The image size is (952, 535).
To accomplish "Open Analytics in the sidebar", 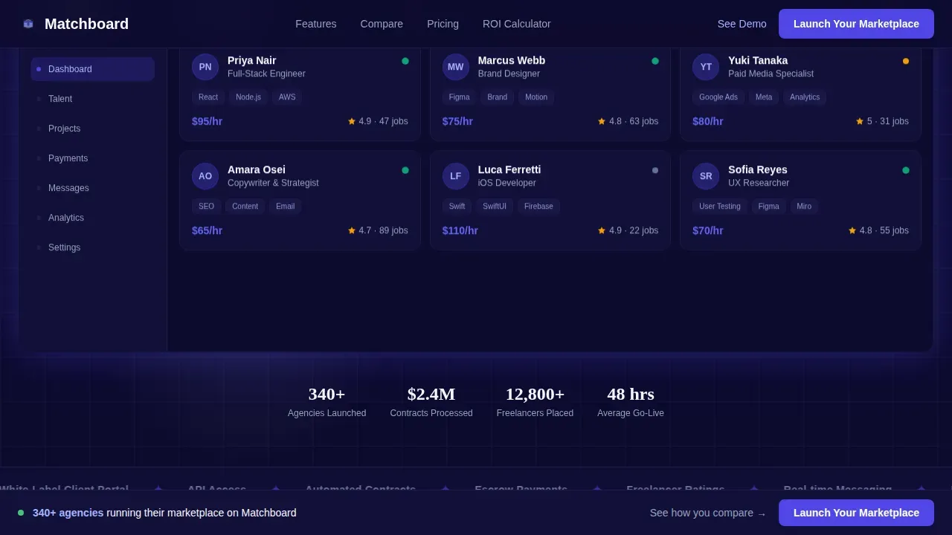I will point(93,218).
